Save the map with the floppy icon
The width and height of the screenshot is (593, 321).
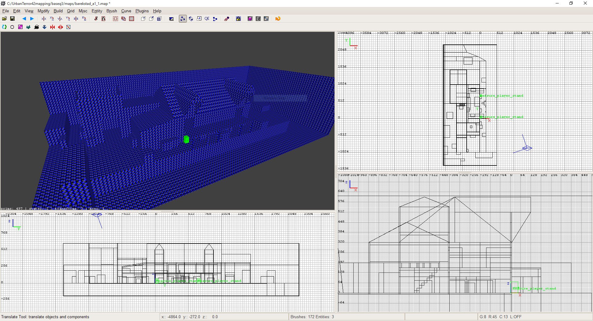coord(12,19)
